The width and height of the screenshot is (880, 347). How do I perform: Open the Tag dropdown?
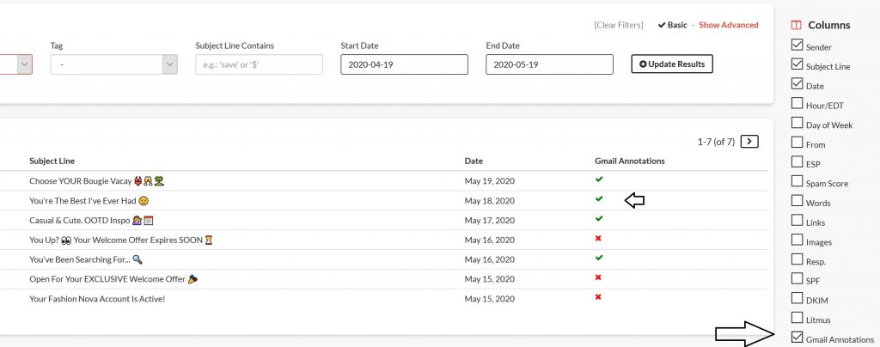pyautogui.click(x=113, y=64)
